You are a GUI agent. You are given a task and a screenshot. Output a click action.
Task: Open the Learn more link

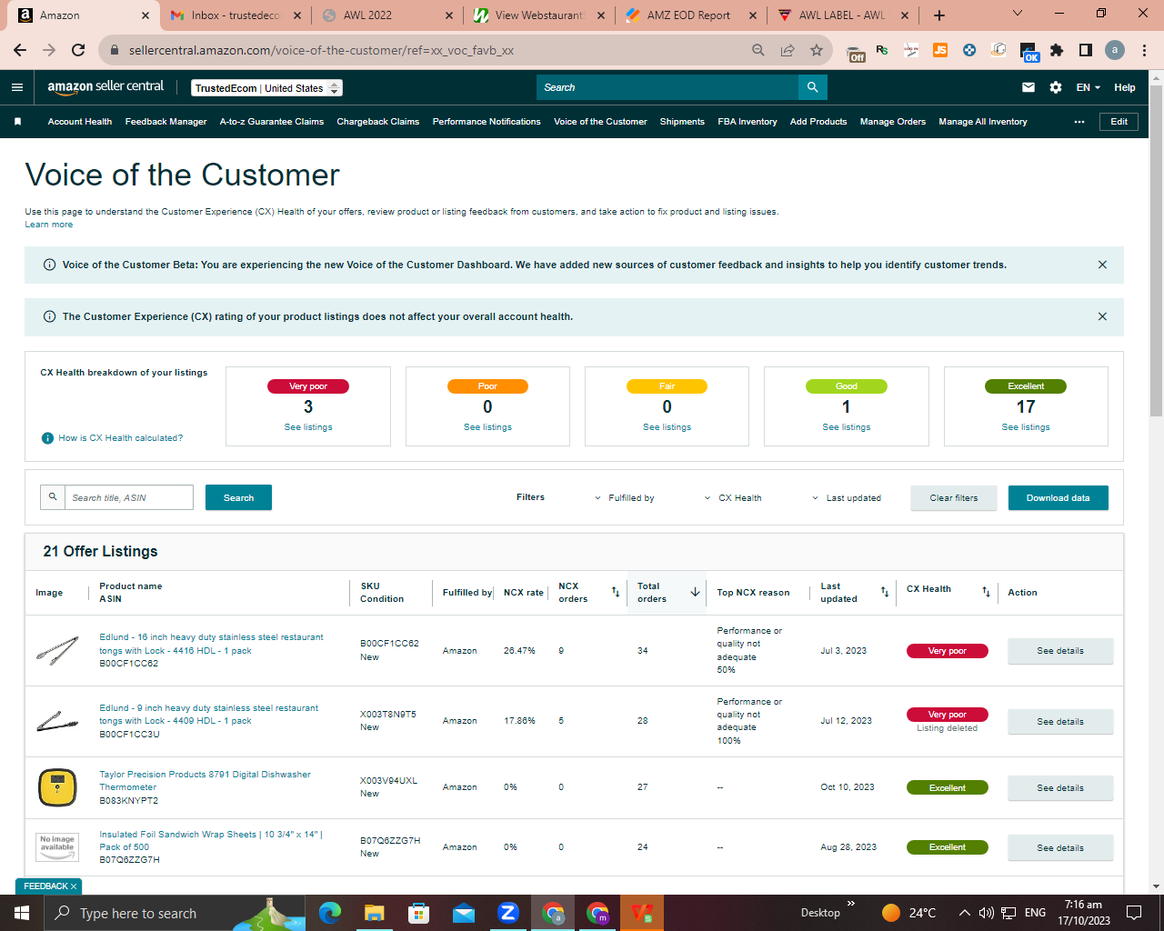49,225
